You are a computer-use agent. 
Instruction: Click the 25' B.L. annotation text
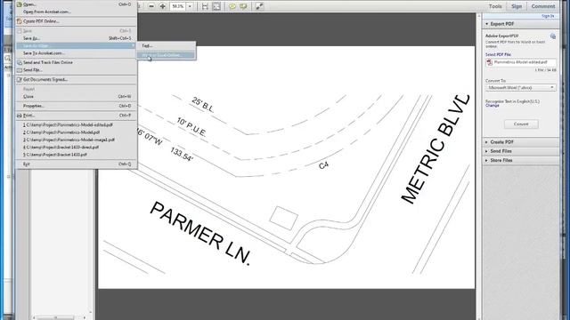tap(203, 105)
